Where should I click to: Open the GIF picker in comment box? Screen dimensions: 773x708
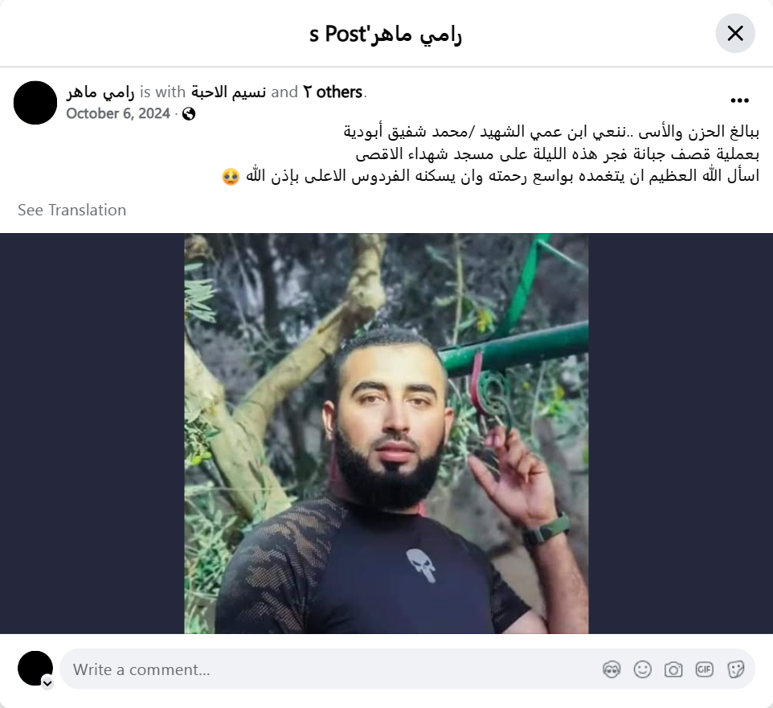(704, 669)
